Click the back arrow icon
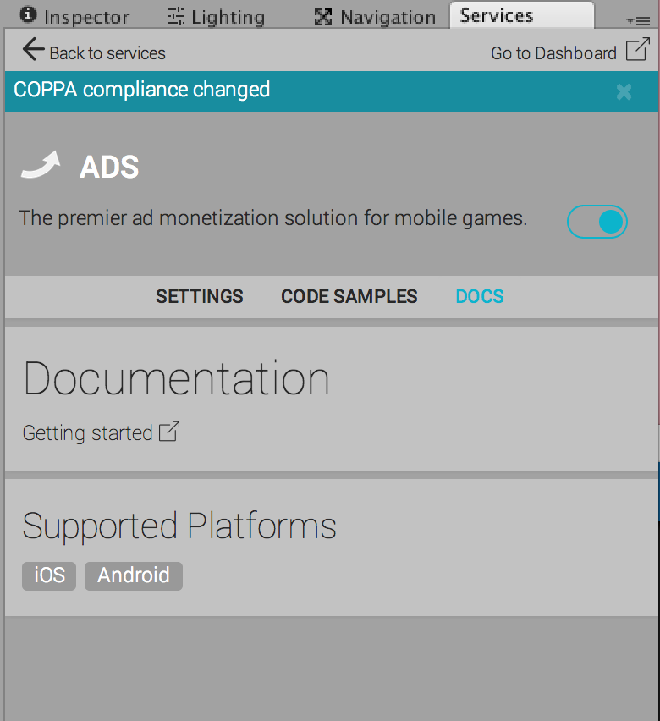660x721 pixels. [x=33, y=49]
